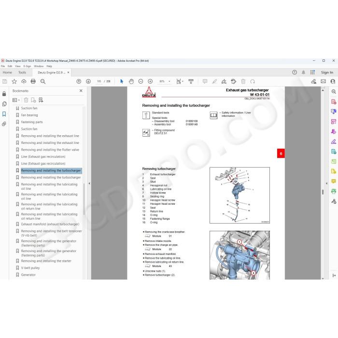Image resolution: width=338 pixels, height=338 pixels.
Task: Click the undo rotation arrow icon
Action: (x=253, y=81)
